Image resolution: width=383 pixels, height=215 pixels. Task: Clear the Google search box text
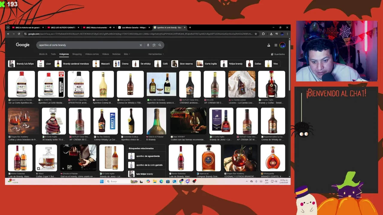coord(141,45)
